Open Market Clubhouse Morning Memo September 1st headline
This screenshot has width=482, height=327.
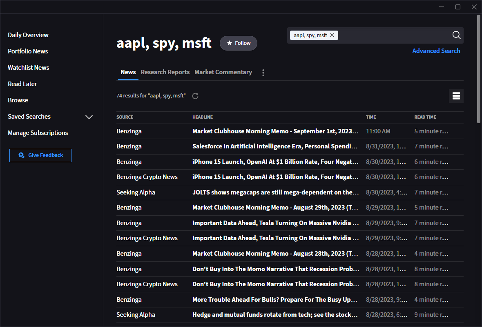point(275,131)
